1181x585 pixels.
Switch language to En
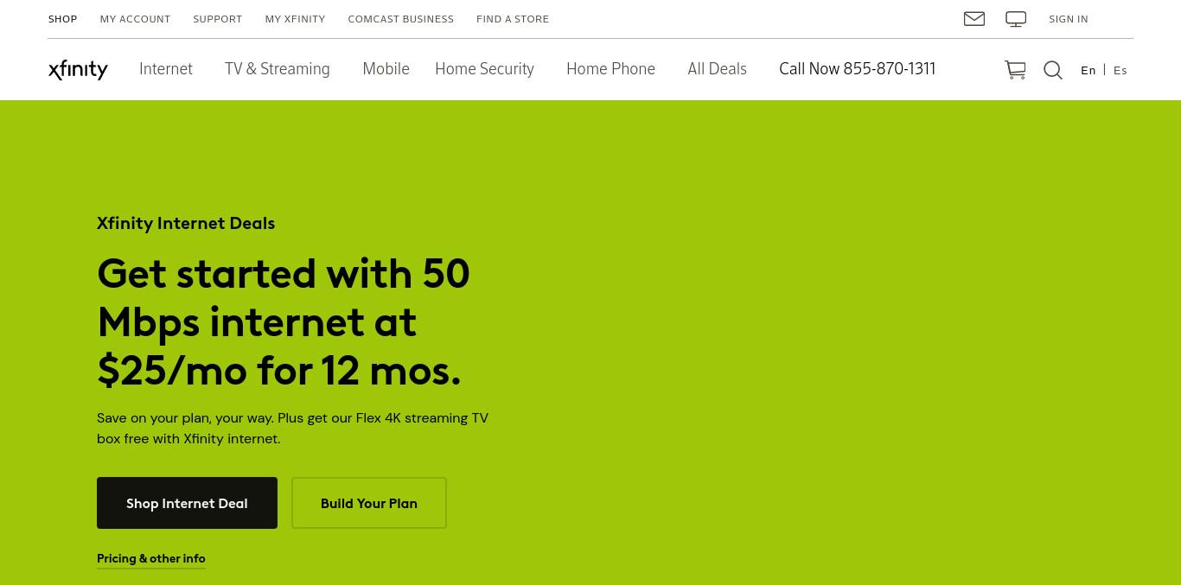(x=1088, y=70)
